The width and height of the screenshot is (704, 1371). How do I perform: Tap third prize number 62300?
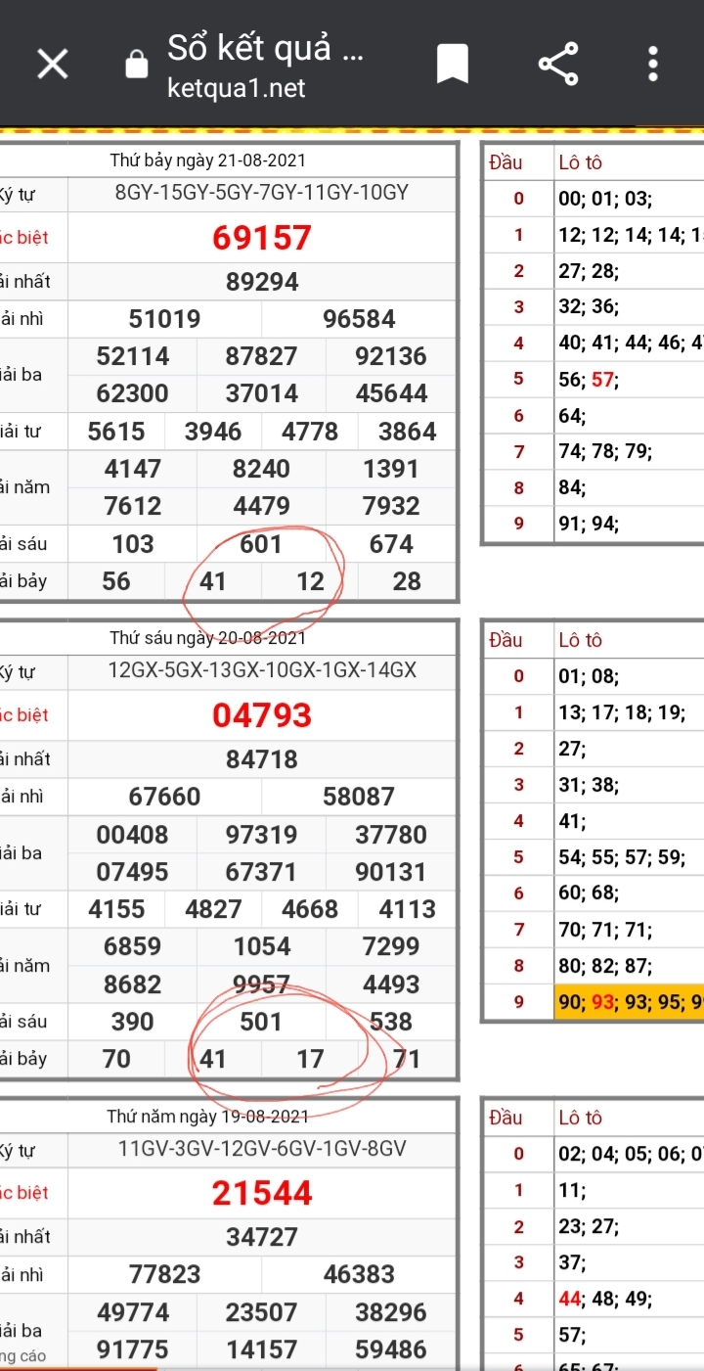133,393
